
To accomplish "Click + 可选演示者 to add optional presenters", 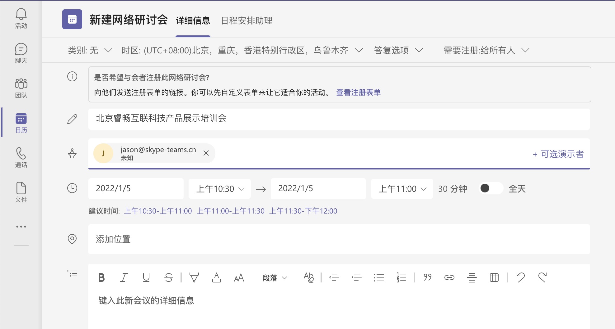I will 558,154.
